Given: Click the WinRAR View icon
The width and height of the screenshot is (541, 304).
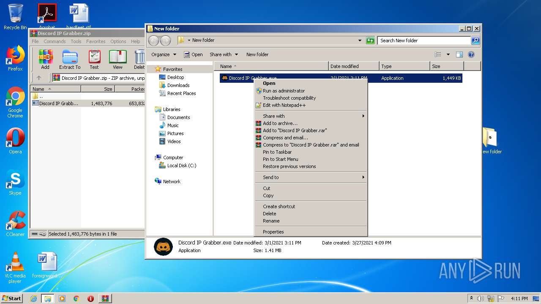Looking at the screenshot, I should 117,59.
